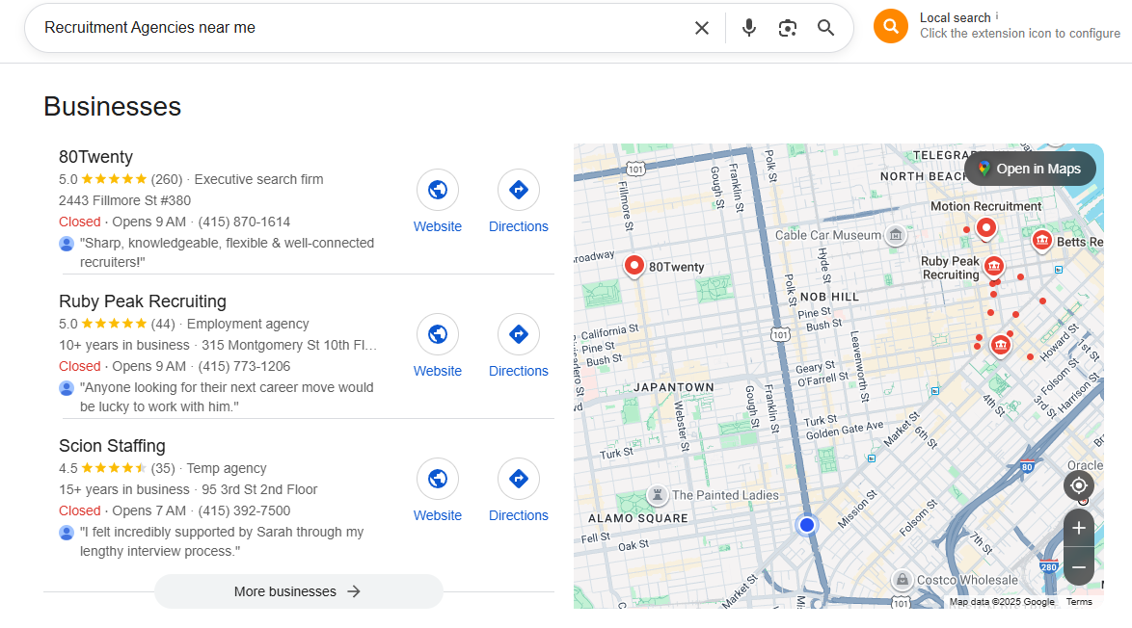Center map on my location
The width and height of the screenshot is (1132, 628).
click(x=1079, y=485)
